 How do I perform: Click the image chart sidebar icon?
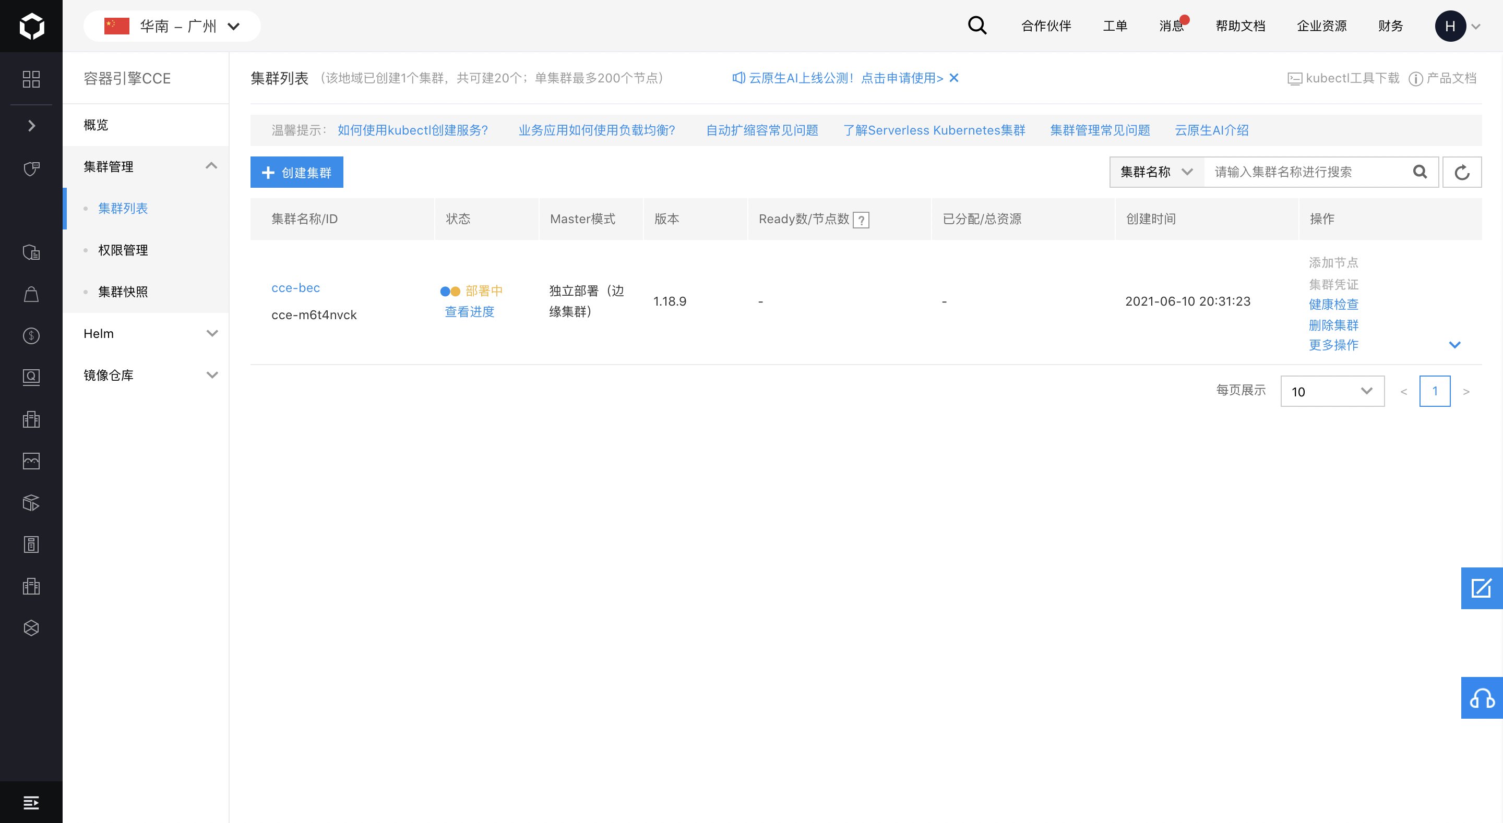(x=31, y=461)
